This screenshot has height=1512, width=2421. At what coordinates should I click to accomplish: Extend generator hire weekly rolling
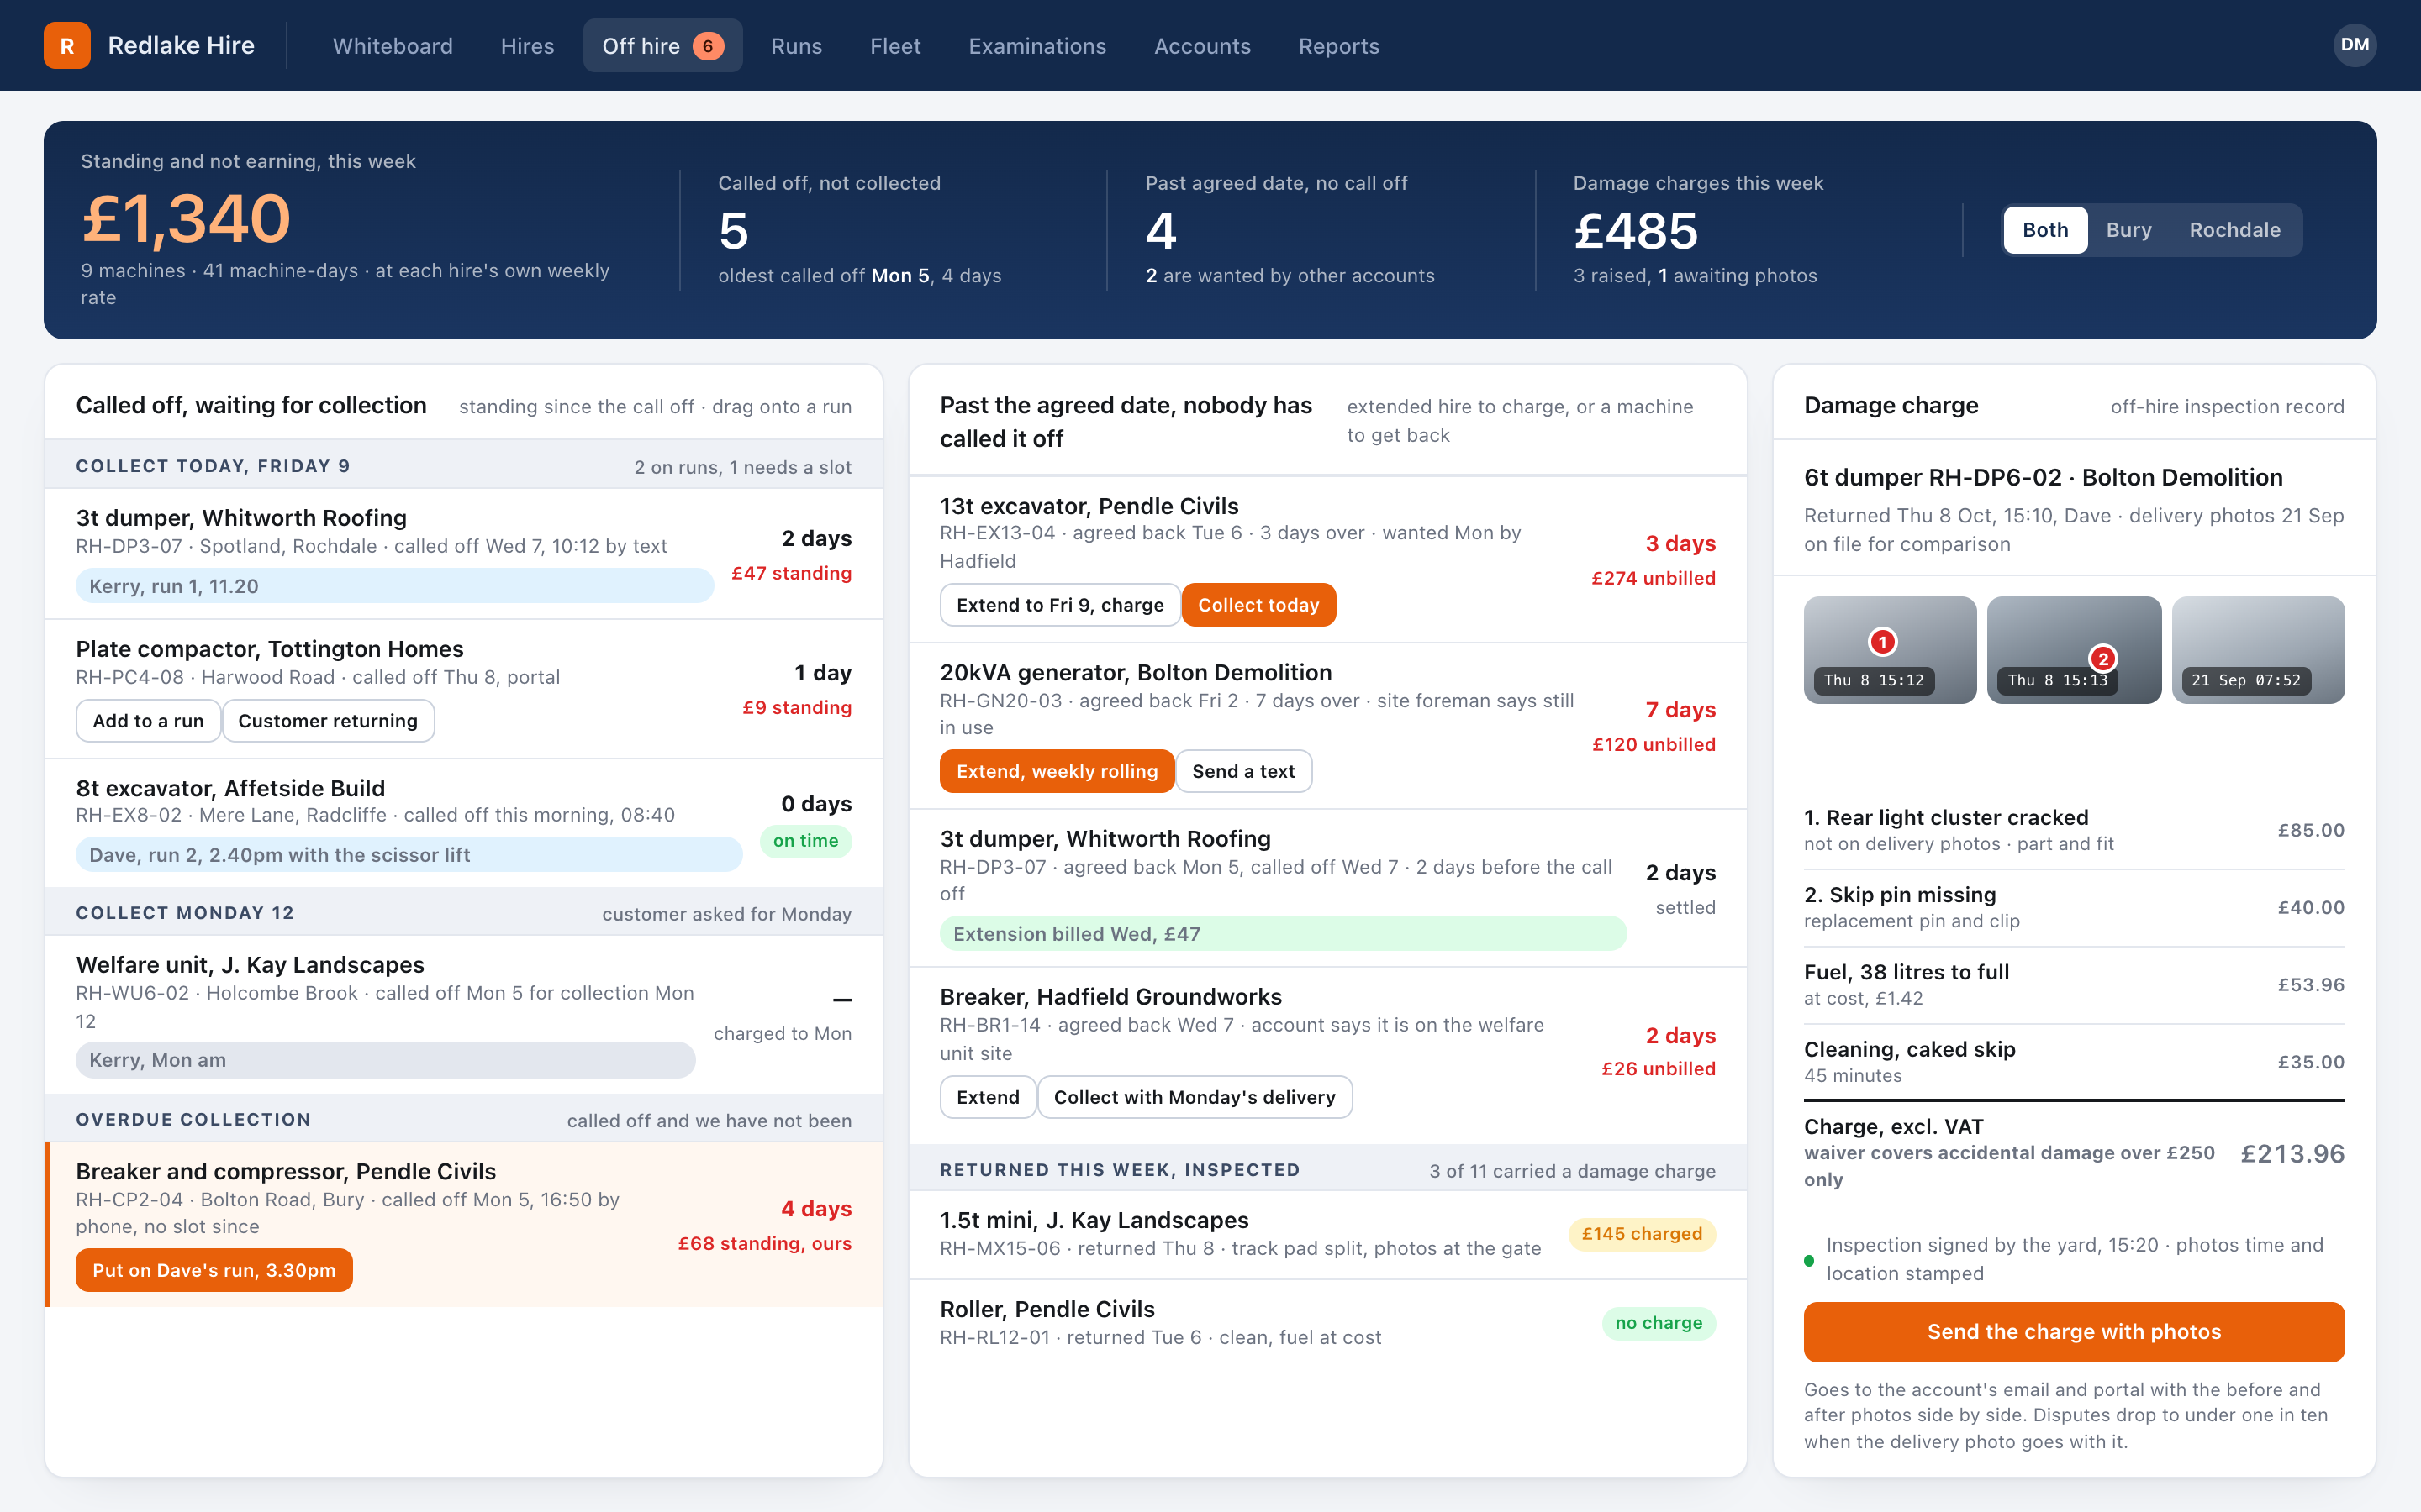1057,771
